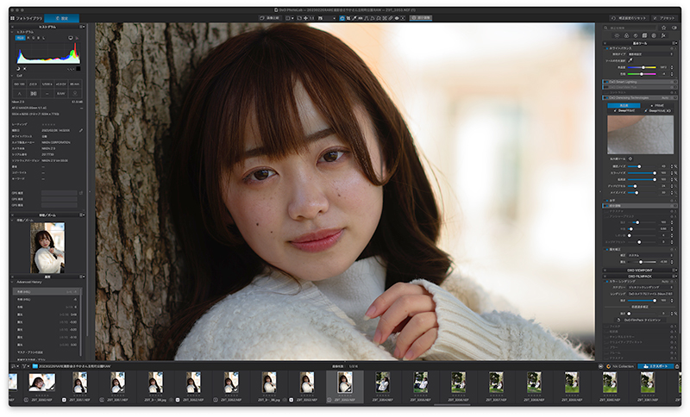Open the Light tools palette (sun icon)

(x=617, y=35)
